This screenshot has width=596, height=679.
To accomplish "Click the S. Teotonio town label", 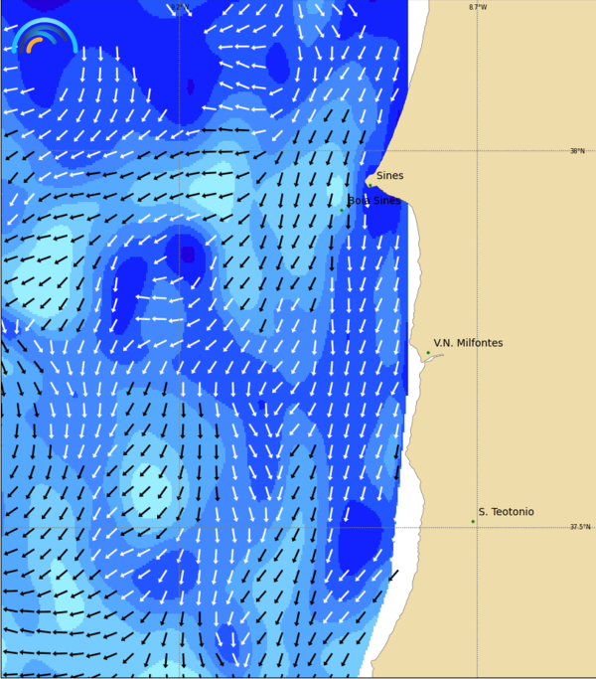I will coord(506,512).
